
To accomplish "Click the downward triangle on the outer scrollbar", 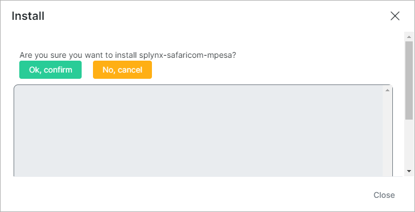I will [x=409, y=171].
